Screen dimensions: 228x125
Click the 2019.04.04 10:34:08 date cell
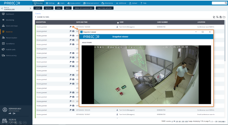pyautogui.click(x=83, y=27)
